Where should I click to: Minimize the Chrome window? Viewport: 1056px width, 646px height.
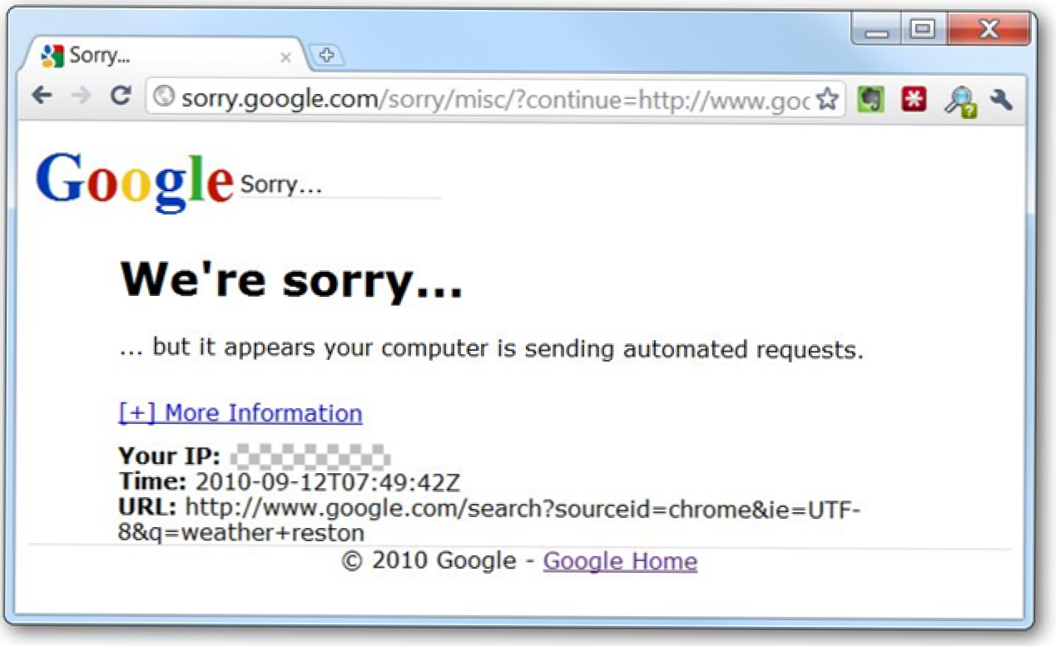click(x=877, y=32)
